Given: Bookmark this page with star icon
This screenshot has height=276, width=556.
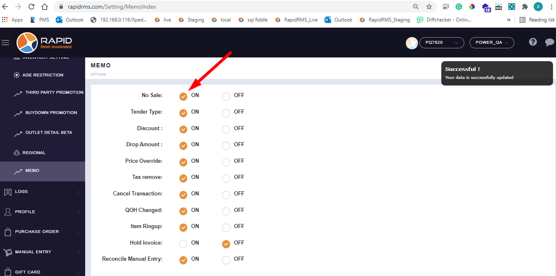Looking at the screenshot, I should tap(429, 7).
